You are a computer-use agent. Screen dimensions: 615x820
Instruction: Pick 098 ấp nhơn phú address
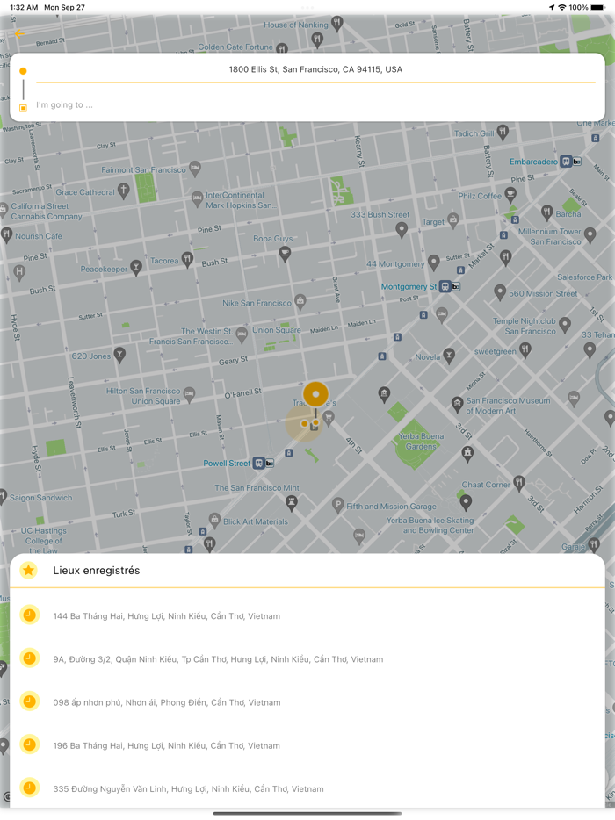coord(166,702)
